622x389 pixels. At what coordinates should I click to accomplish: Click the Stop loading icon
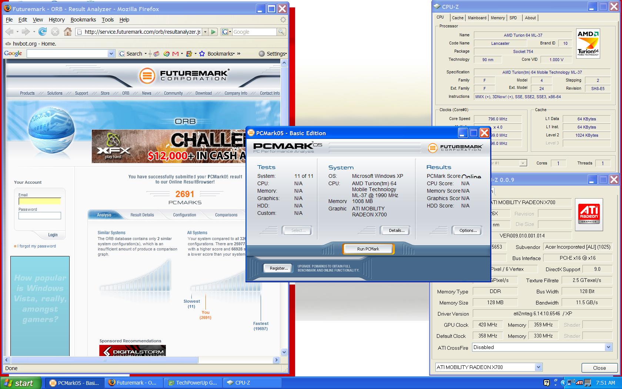point(55,32)
